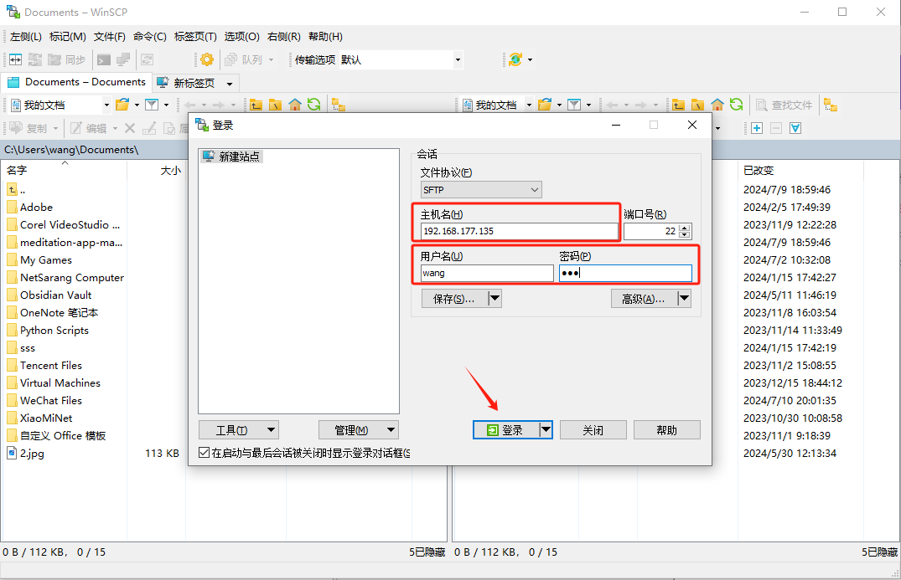Go to parent directory in right panel
This screenshot has height=580, width=901.
(678, 105)
